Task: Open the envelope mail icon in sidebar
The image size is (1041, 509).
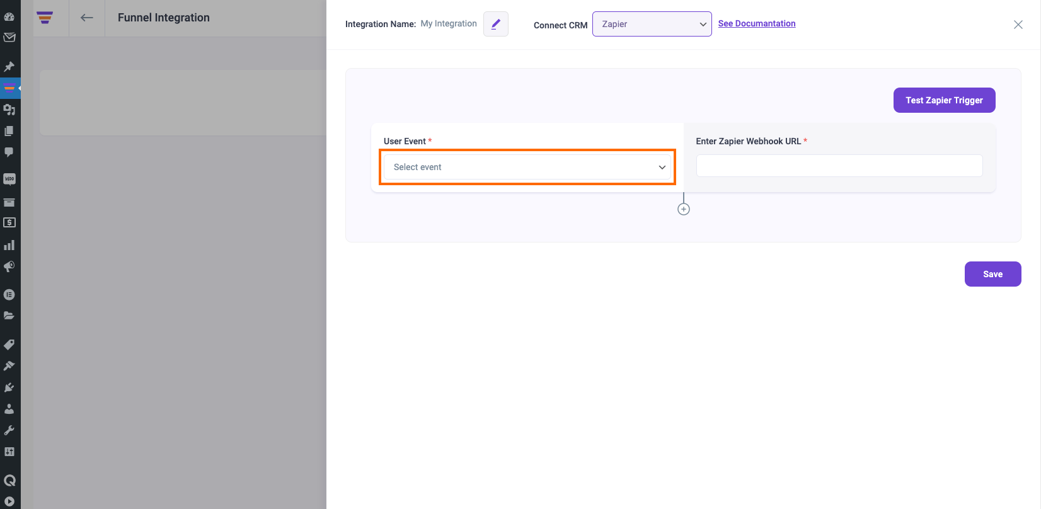Action: coord(9,37)
